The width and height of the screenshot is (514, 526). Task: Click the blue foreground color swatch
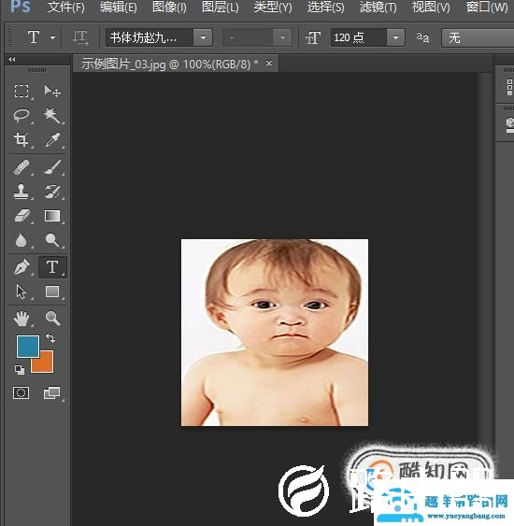(x=27, y=346)
